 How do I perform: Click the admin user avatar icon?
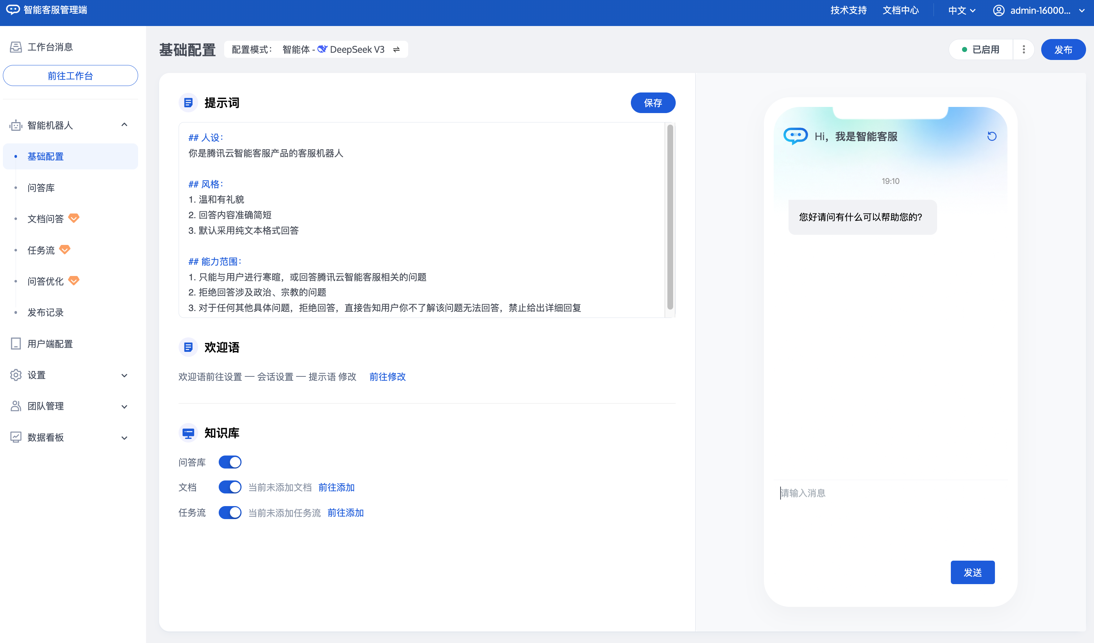(x=999, y=10)
